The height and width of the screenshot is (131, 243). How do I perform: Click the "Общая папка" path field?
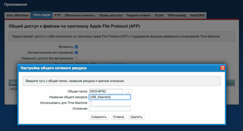pyautogui.click(x=106, y=91)
